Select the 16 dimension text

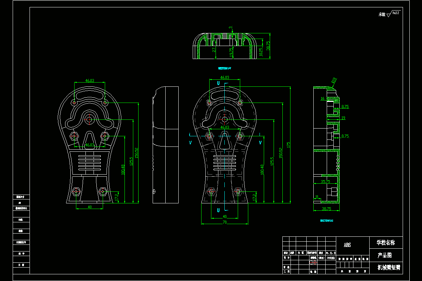[322, 99]
